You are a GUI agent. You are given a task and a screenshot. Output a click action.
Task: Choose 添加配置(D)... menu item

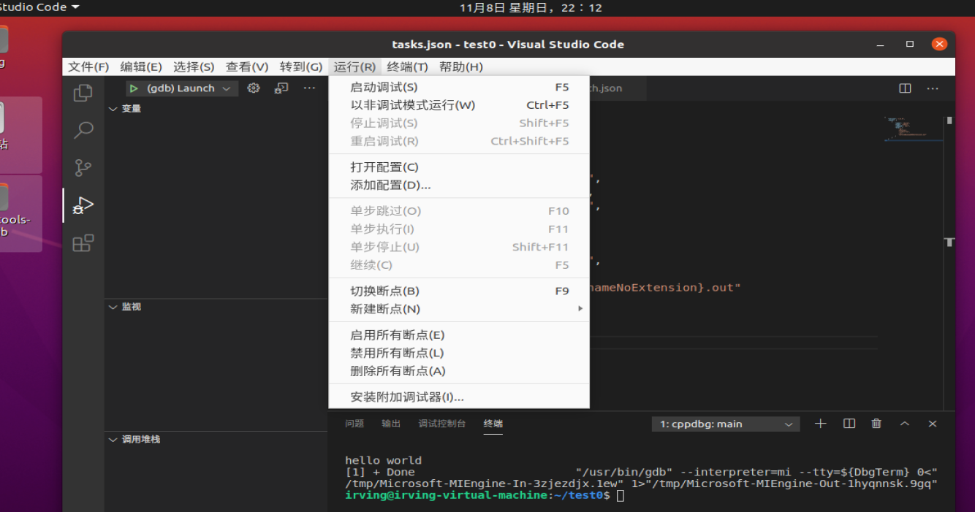[x=459, y=186]
